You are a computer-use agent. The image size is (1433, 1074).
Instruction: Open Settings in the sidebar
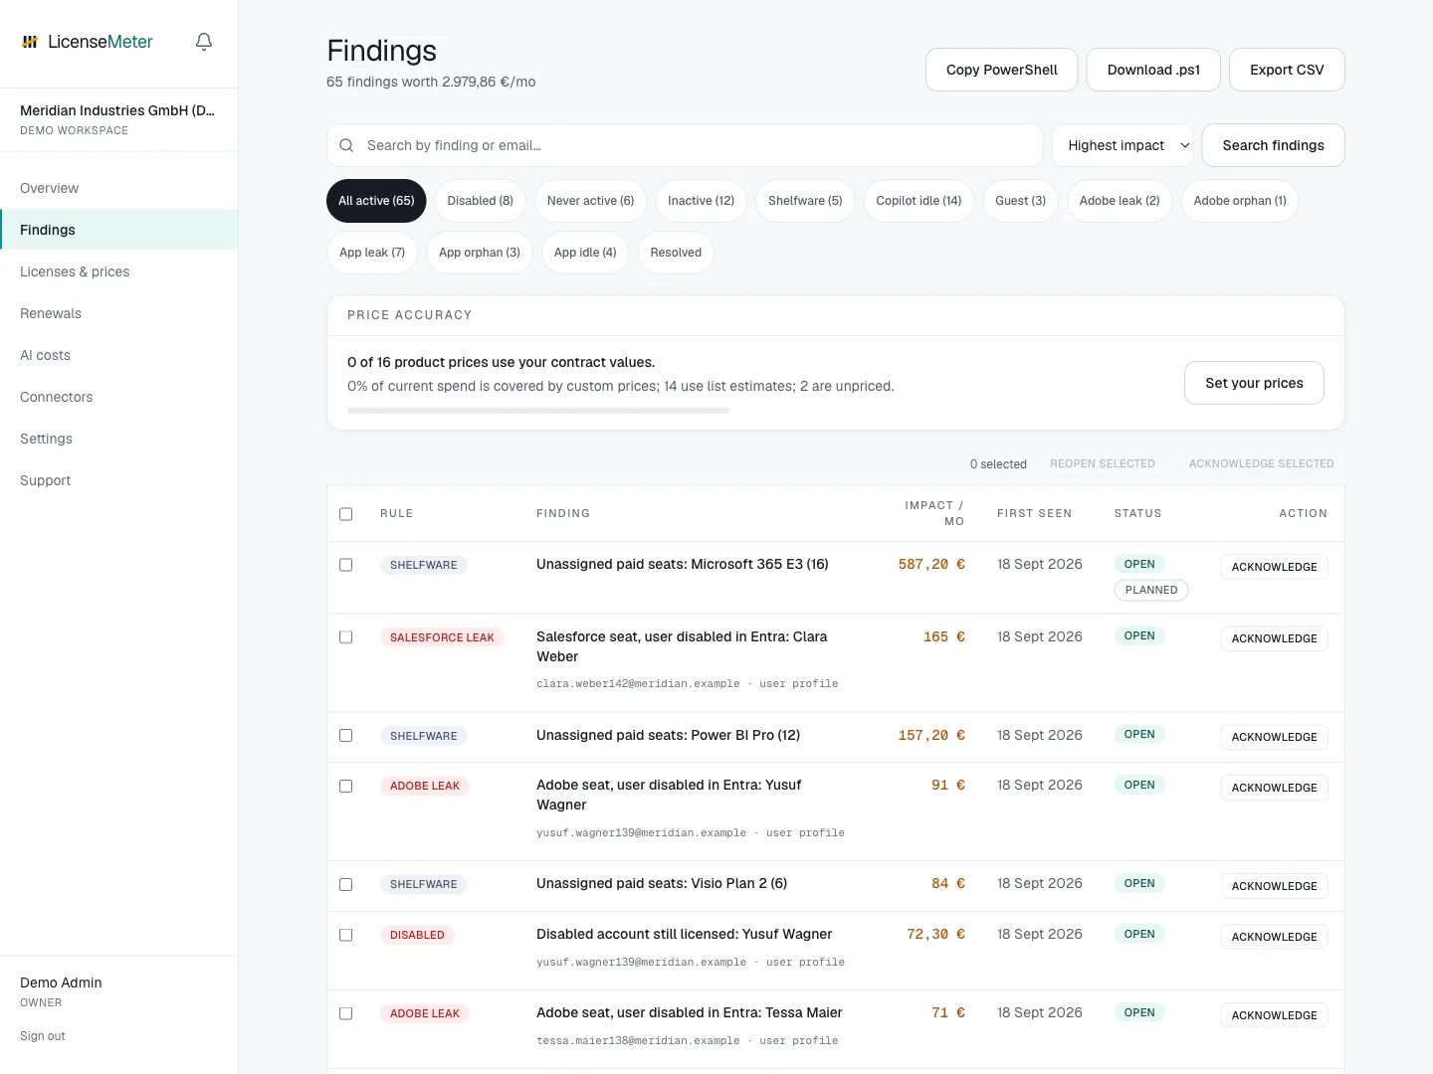(x=119, y=439)
